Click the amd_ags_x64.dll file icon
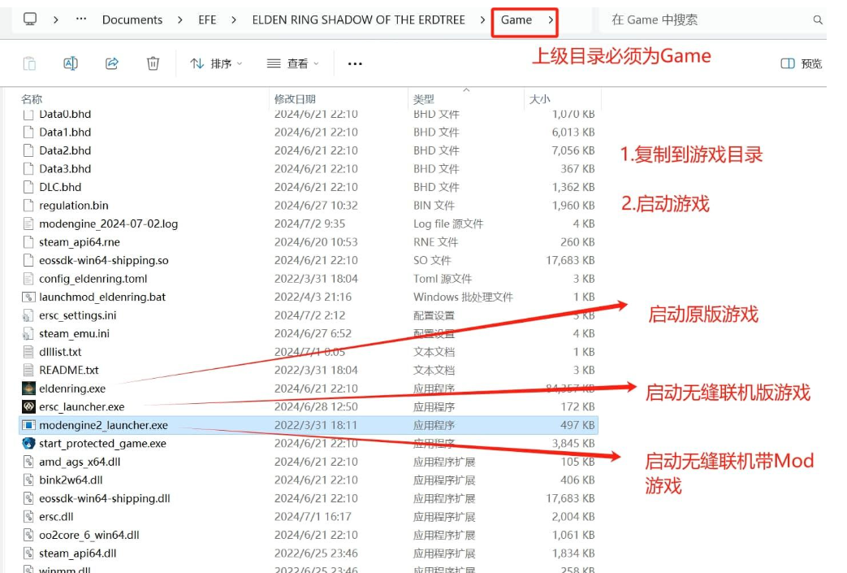This screenshot has height=573, width=847. tap(28, 462)
